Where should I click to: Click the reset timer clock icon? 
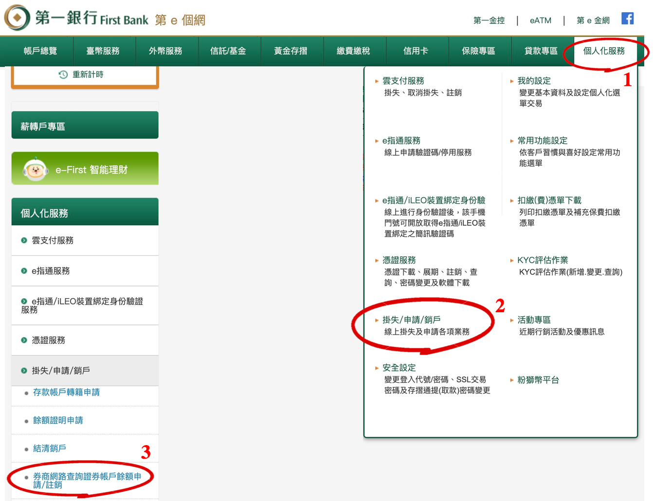(63, 74)
